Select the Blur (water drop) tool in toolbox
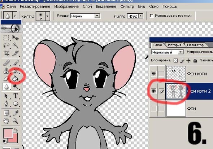This screenshot has width=213, height=149. pyautogui.click(x=6, y=87)
